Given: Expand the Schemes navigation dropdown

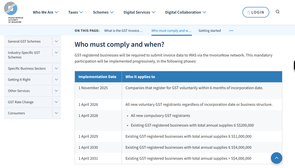Looking at the screenshot, I should click(x=103, y=12).
